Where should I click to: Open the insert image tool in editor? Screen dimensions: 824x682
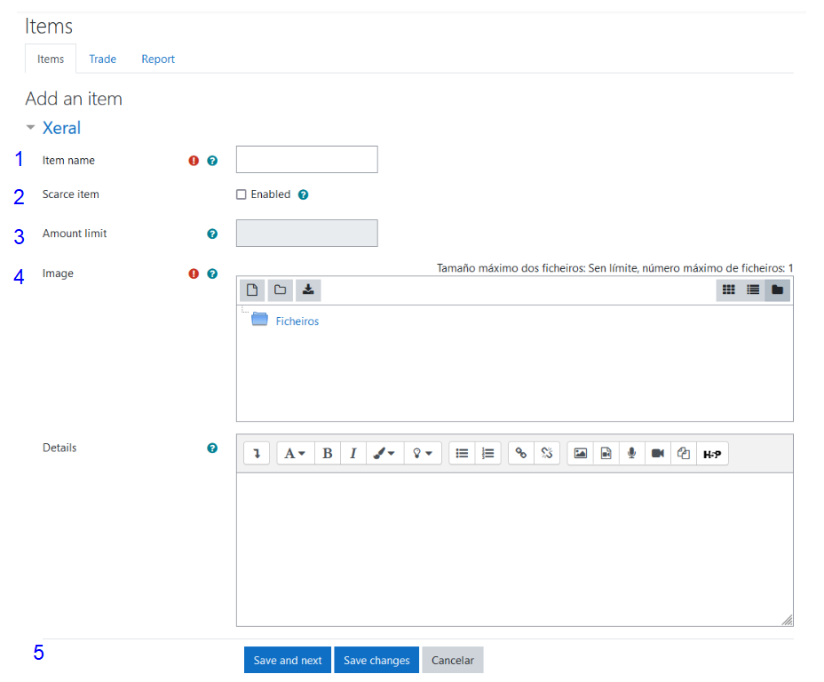581,453
